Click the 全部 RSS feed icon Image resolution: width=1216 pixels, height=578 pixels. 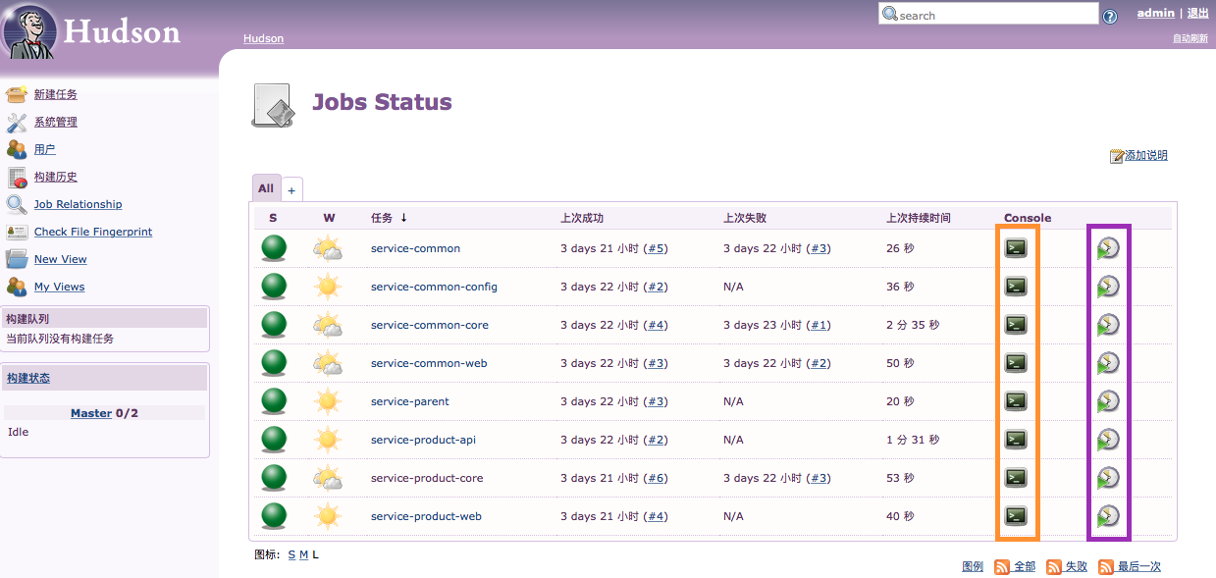pos(1002,566)
